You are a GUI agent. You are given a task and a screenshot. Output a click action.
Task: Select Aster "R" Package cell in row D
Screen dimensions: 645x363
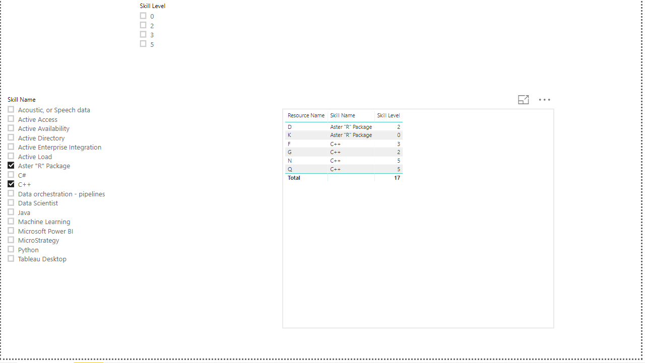tap(351, 127)
